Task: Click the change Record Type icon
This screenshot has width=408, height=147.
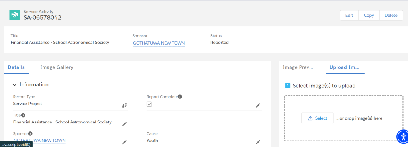Action: (x=125, y=105)
